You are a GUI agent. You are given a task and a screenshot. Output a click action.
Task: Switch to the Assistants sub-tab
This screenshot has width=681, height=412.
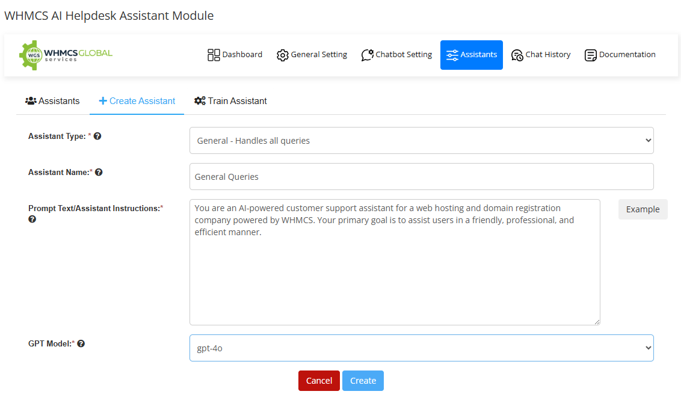pos(52,101)
